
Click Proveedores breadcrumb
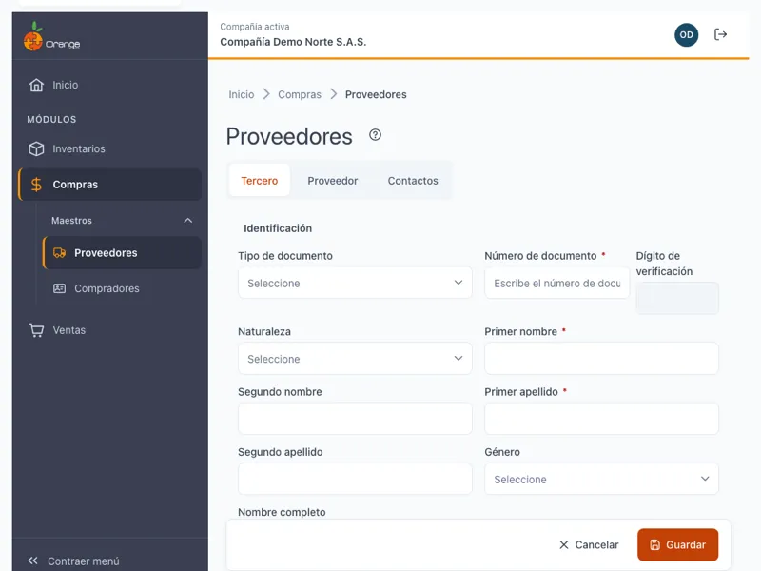[376, 94]
